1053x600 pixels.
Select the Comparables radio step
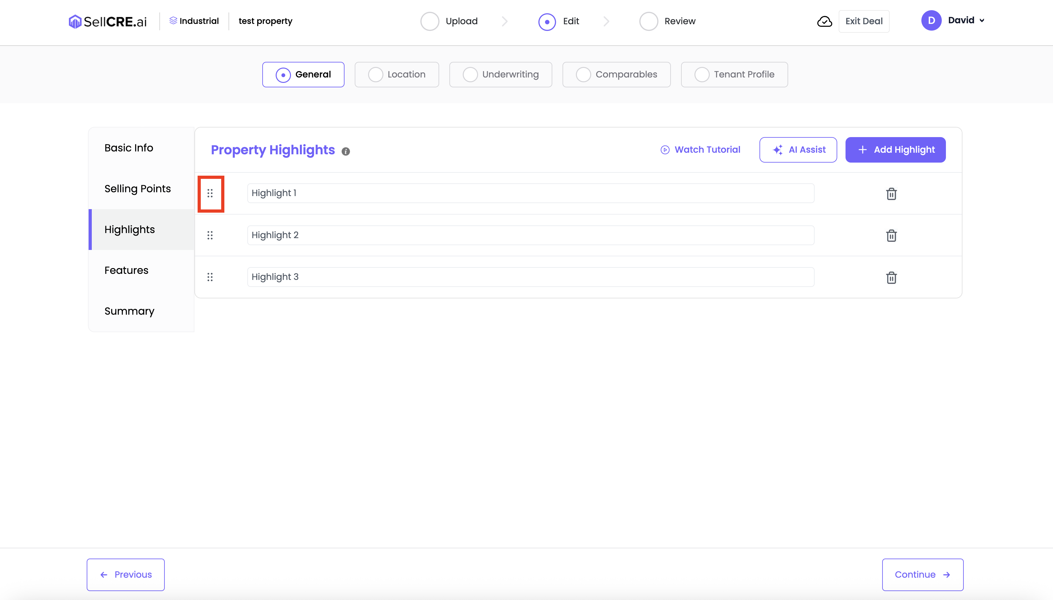click(x=616, y=75)
